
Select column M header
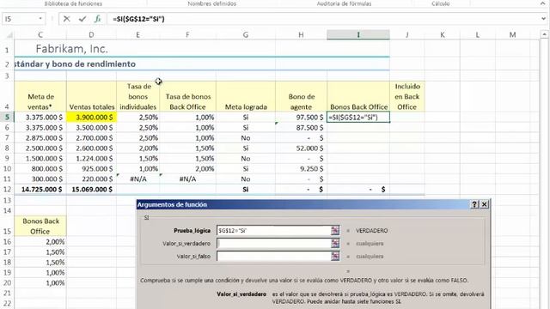(x=512, y=34)
